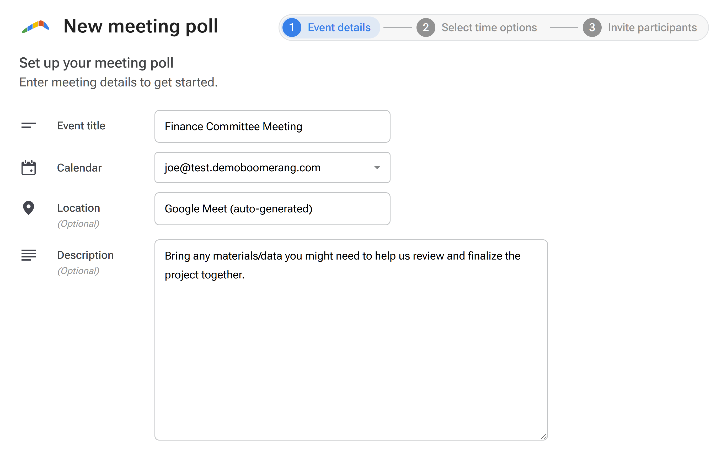Click the description paragraph icon
716x451 pixels.
pyautogui.click(x=29, y=255)
